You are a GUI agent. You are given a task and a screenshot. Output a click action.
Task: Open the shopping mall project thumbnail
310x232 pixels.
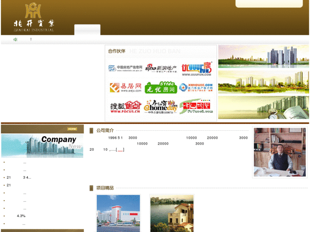coord(118,213)
